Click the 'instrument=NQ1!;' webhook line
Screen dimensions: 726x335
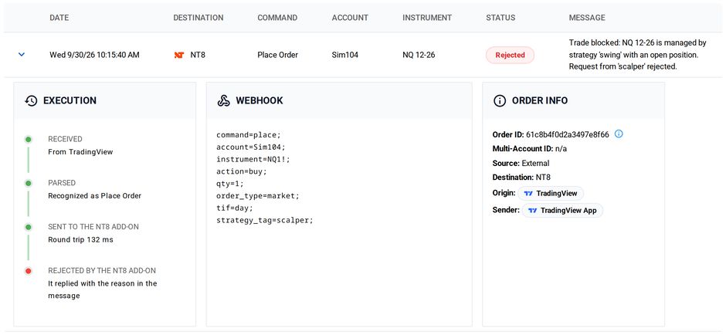point(253,159)
